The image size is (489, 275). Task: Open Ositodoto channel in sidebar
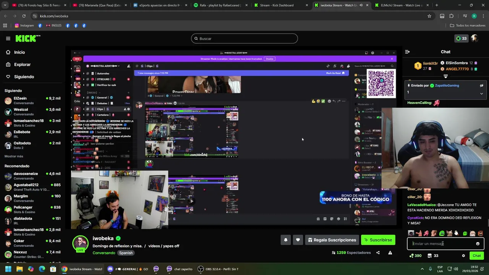click(32, 146)
